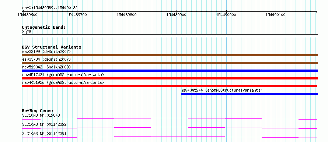
Task: Click ruler position 154490000
Action: (x=226, y=15)
